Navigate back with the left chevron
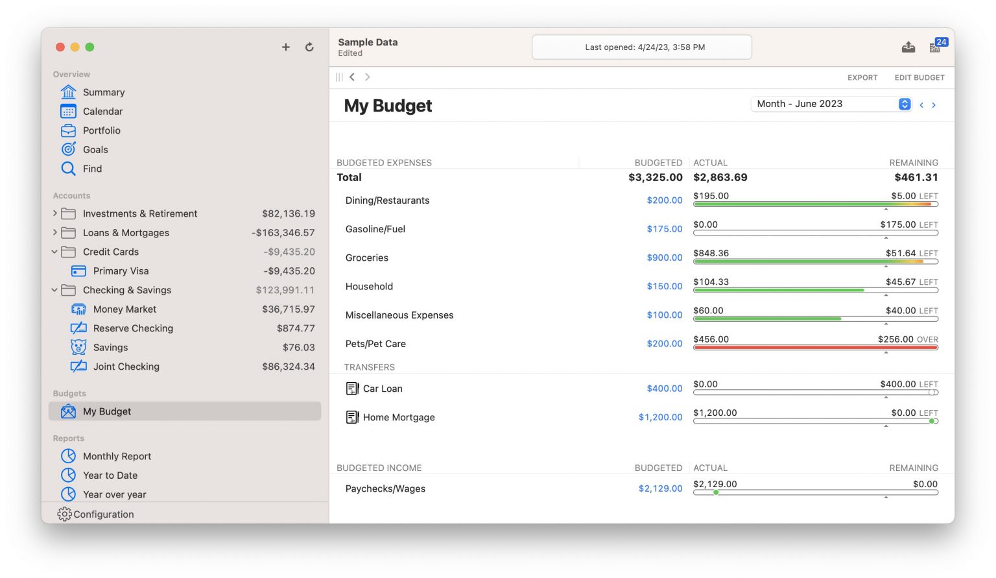Viewport: 996px width, 578px height. coord(352,77)
